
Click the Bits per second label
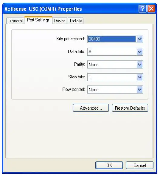[x=71, y=39]
